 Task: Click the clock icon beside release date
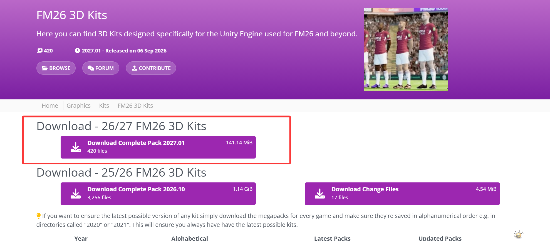pos(77,51)
